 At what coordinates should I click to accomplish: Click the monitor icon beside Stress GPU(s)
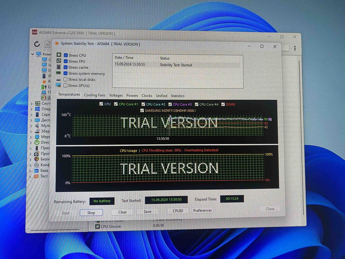58,85
